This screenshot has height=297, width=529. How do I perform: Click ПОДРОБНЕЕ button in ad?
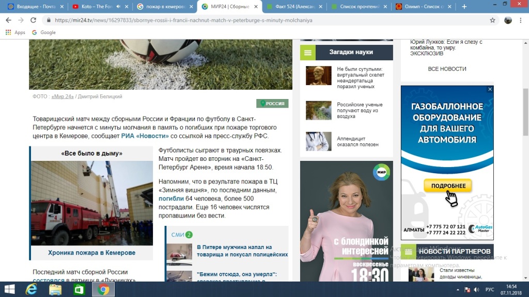[448, 186]
